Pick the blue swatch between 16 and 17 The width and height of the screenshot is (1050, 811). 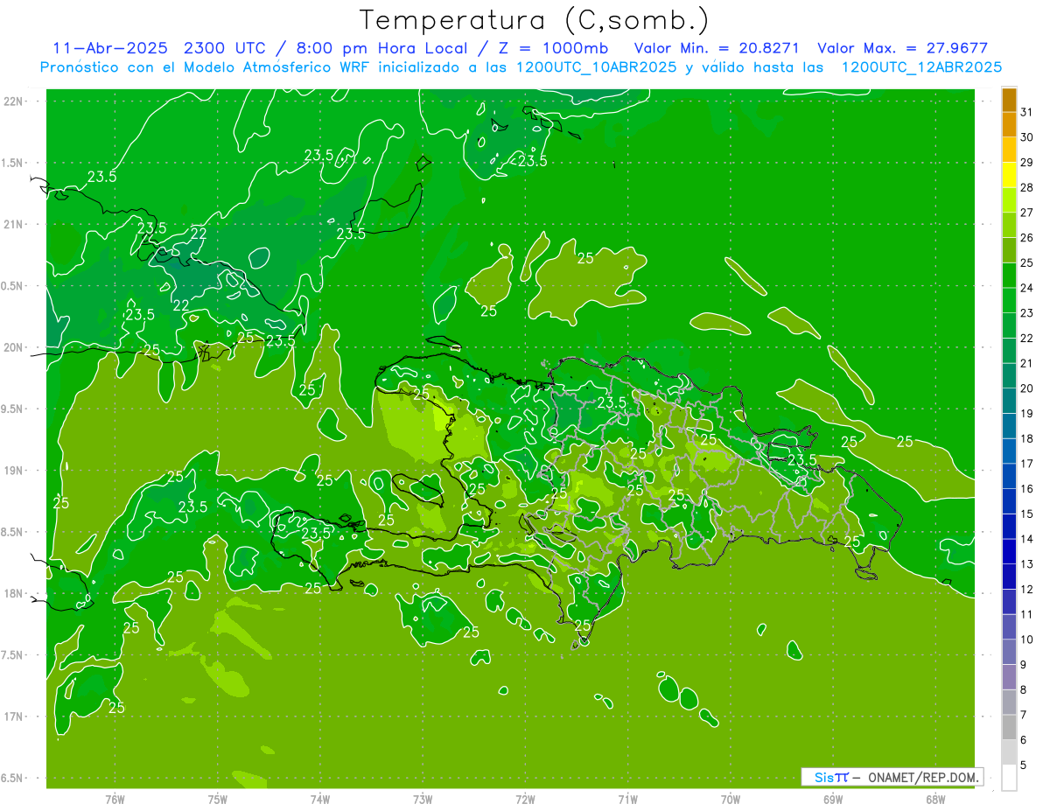click(1009, 476)
